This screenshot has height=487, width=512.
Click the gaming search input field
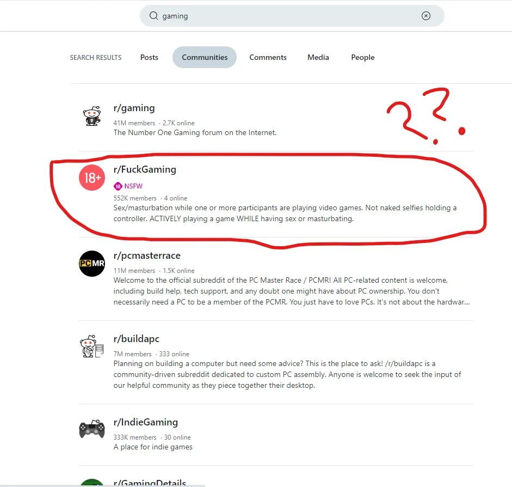point(288,16)
